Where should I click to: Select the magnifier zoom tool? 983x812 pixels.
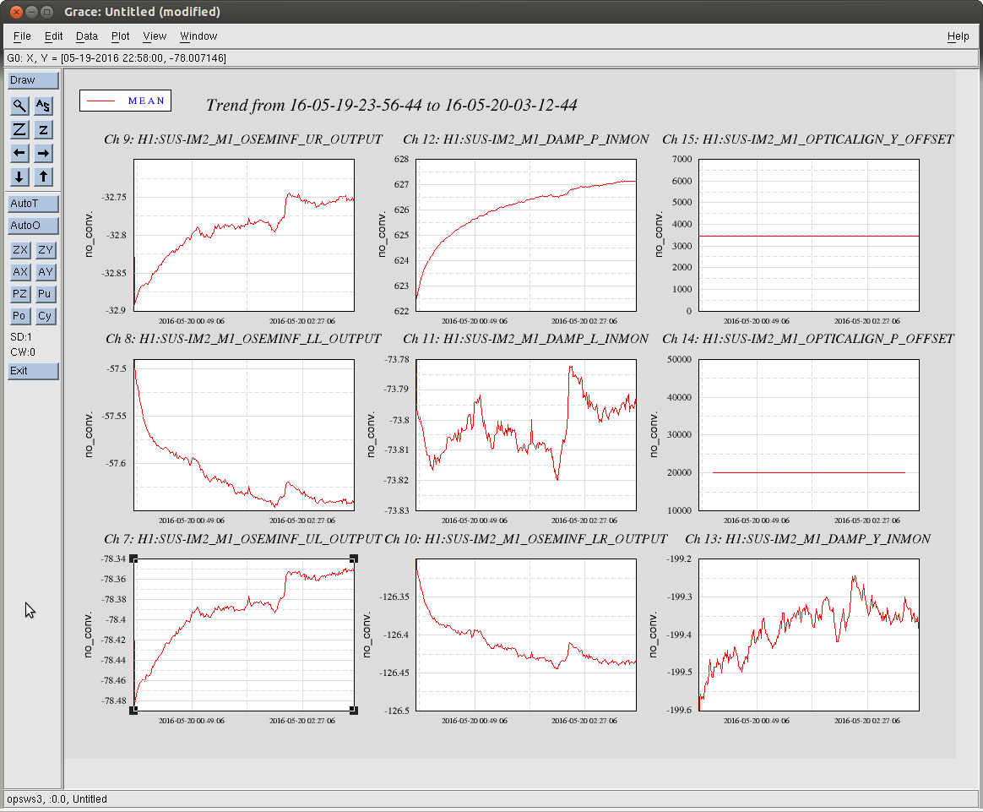(19, 106)
